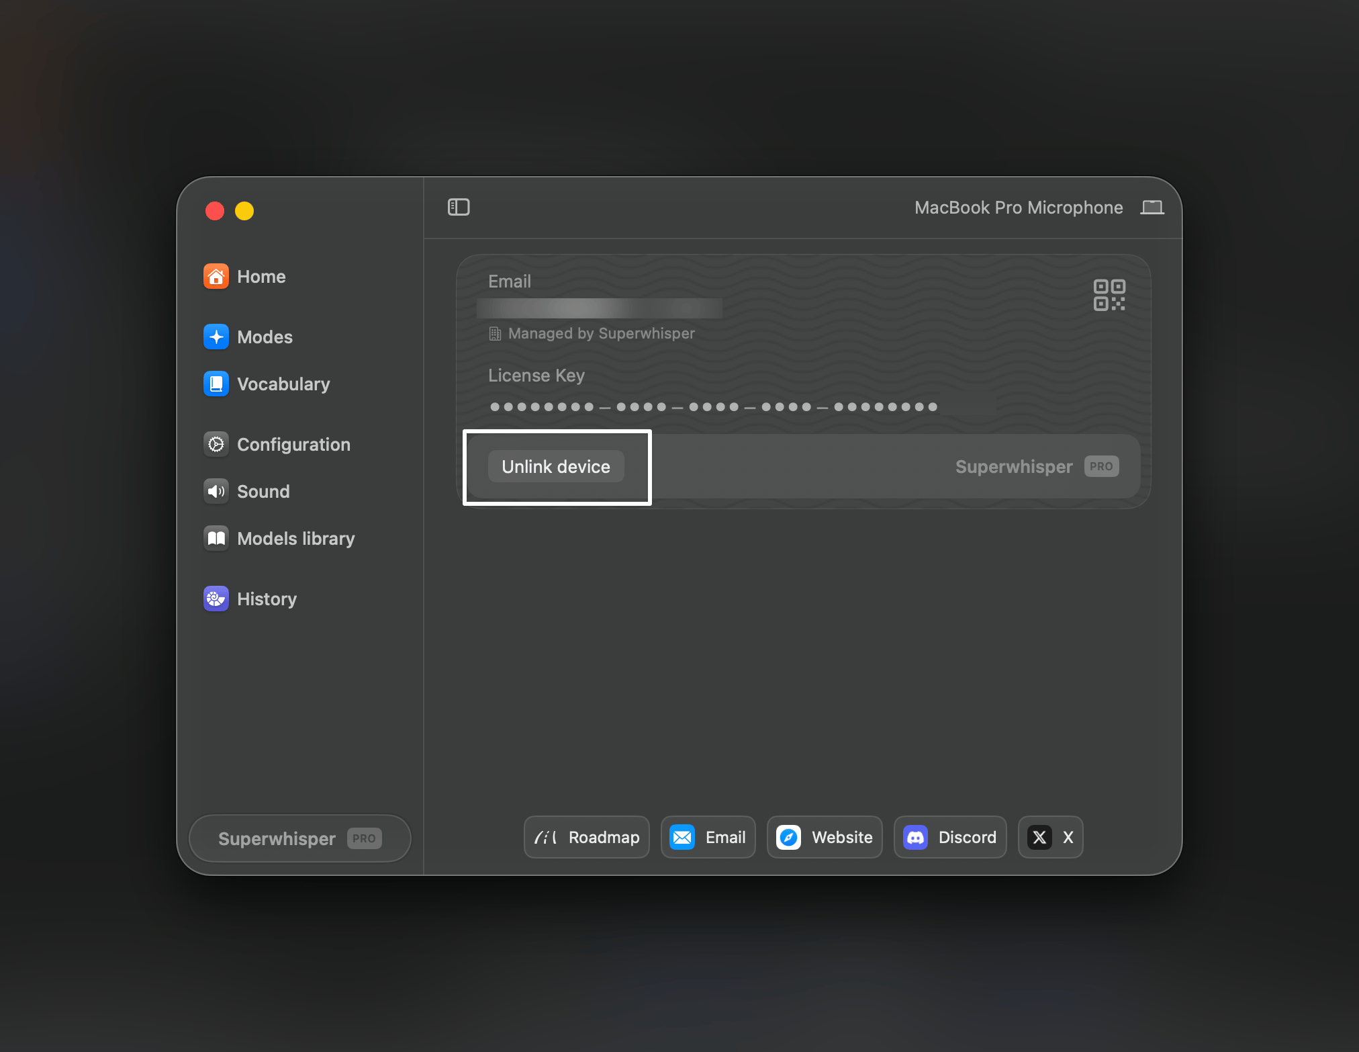Click the Configuration gear icon
1359x1052 pixels.
[x=216, y=444]
